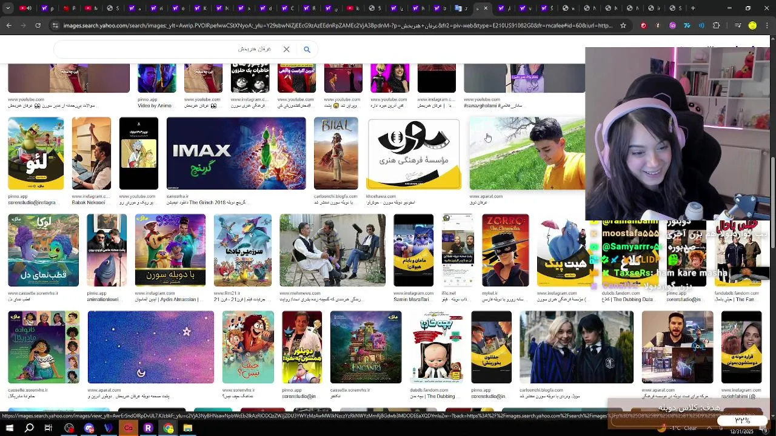Open the Windows Start menu
The height and width of the screenshot is (436, 776).
(10, 428)
